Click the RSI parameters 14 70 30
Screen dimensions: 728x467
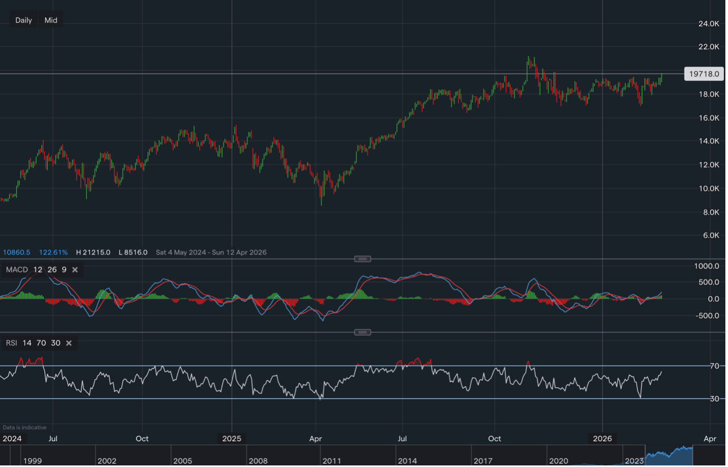(x=41, y=343)
